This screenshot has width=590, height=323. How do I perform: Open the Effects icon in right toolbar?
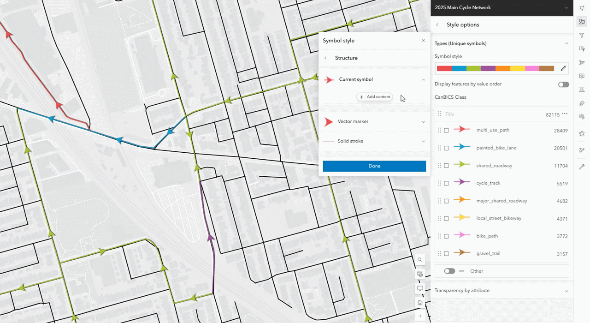coord(582,49)
